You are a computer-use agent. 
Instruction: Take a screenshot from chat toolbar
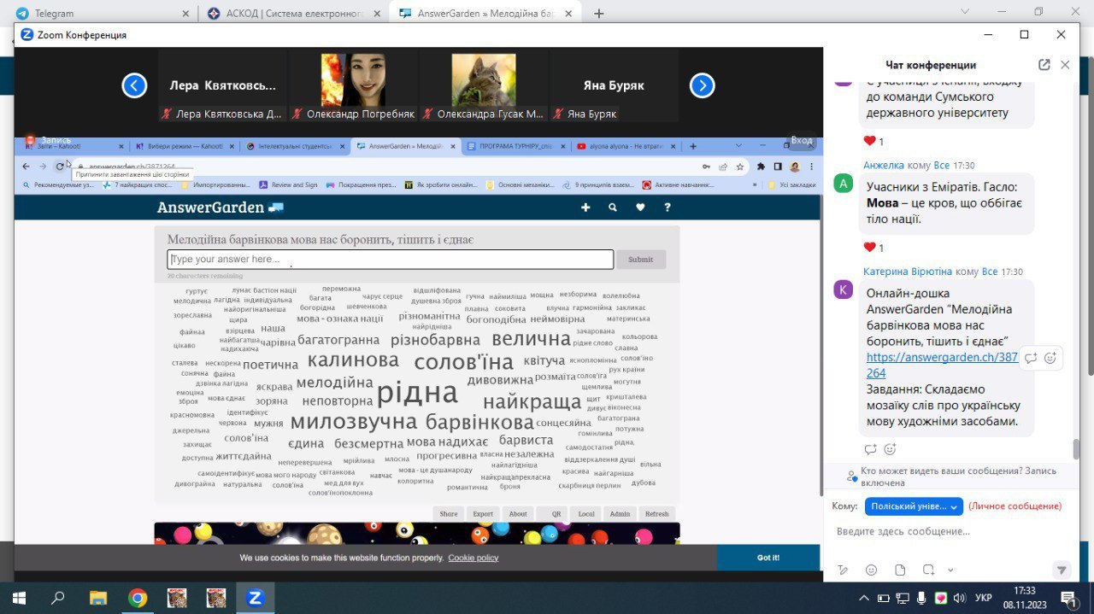click(x=928, y=570)
